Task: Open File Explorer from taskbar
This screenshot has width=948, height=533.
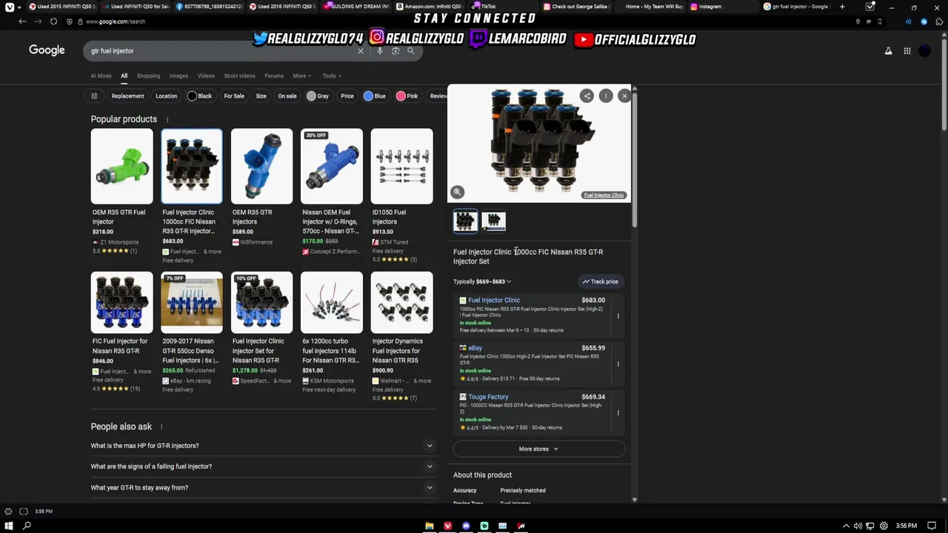Action: point(430,526)
